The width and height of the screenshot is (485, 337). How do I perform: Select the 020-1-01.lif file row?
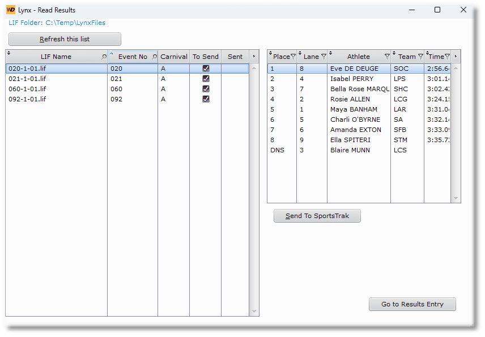127,69
